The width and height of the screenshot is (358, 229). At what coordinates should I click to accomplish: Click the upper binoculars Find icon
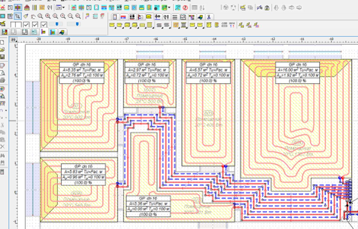pos(2,155)
